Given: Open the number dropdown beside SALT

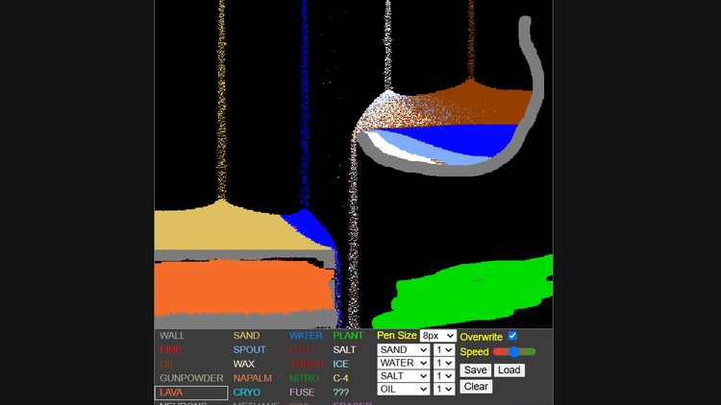Looking at the screenshot, I should [443, 376].
